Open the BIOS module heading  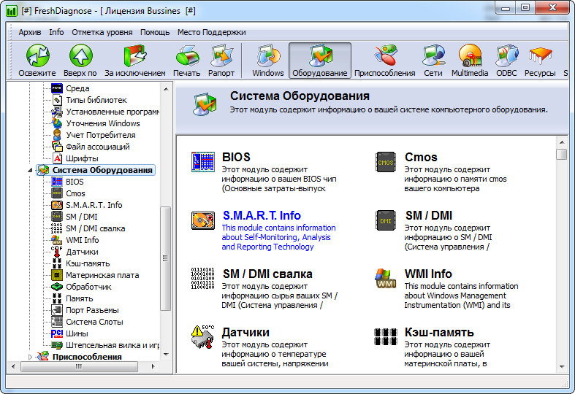click(x=236, y=157)
